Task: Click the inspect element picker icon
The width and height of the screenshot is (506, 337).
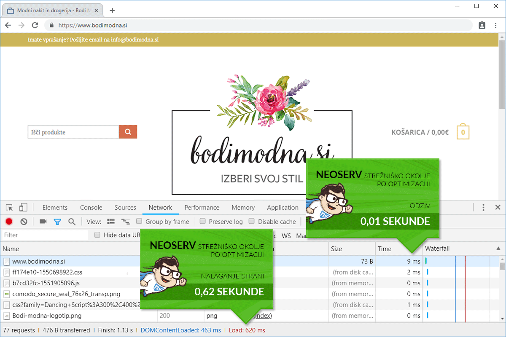Action: point(9,207)
